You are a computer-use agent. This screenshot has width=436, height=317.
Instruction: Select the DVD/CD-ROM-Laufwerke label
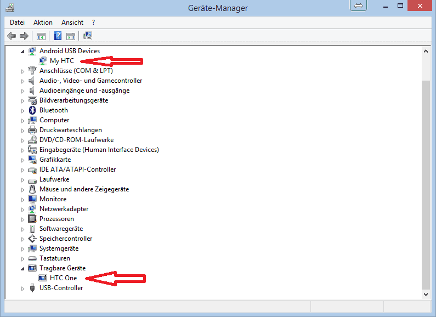coord(76,140)
